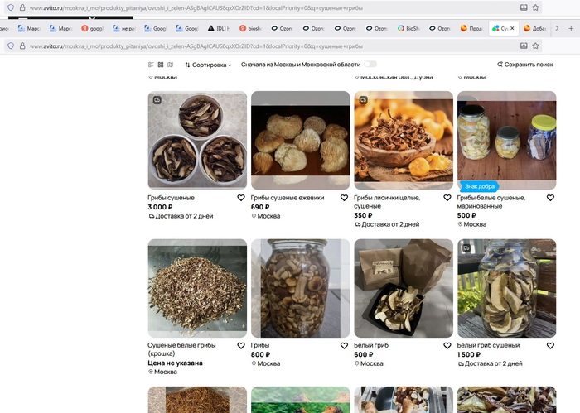Switch to grid view layout icon
Screen dimensions: 580x413
click(161, 65)
